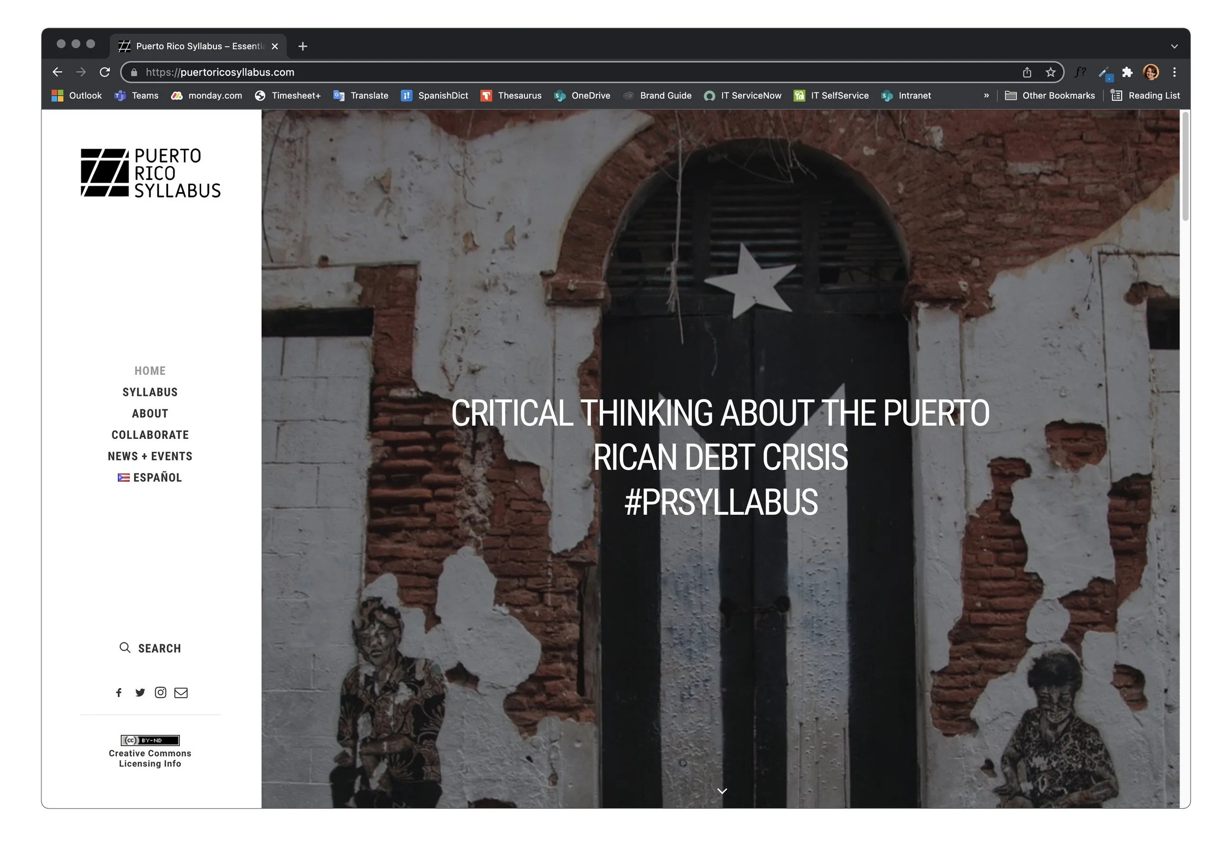This screenshot has height=863, width=1232.
Task: Open the tab search chevron at top right
Action: 1174,46
